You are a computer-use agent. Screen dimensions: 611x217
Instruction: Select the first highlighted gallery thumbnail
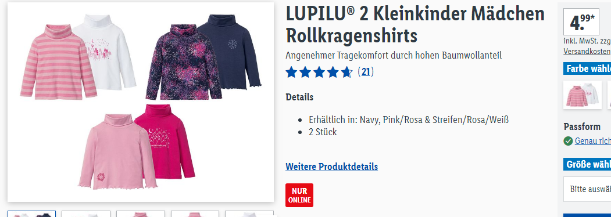[x=32, y=214]
